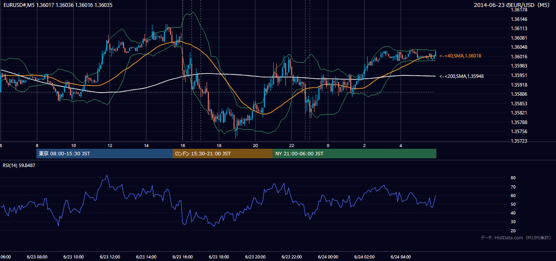Click the 6/23 08:00 date label
556x261 pixels.
coord(37,257)
